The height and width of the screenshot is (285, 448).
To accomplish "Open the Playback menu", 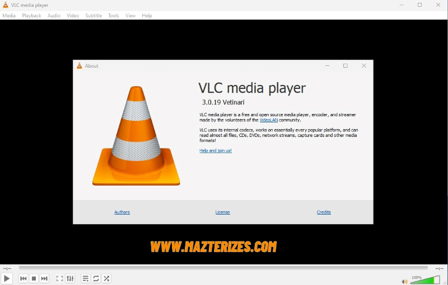I will (x=31, y=16).
